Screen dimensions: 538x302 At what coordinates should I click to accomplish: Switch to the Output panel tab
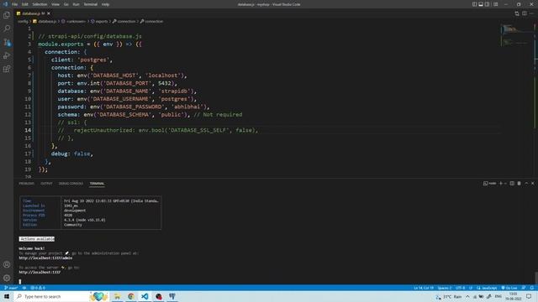(46, 184)
